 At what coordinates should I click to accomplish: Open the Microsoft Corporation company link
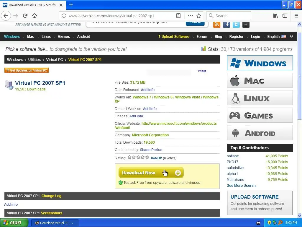[x=150, y=135]
